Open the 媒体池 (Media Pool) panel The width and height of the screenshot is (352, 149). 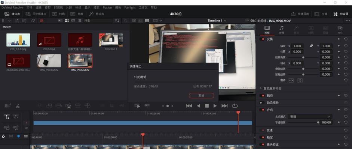click(x=12, y=14)
